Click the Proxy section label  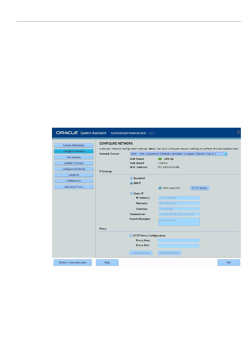(103, 229)
